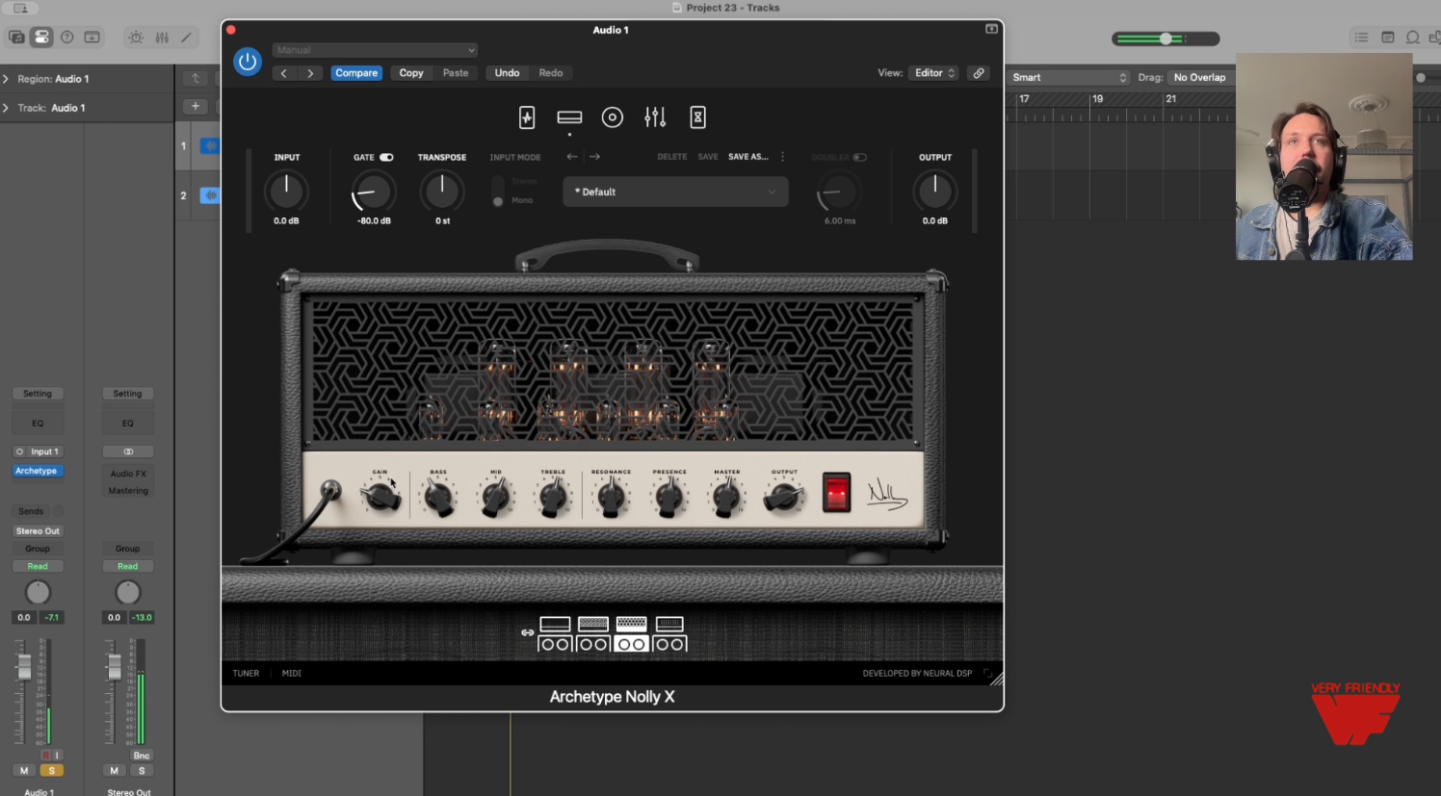Image resolution: width=1441 pixels, height=796 pixels.
Task: Open the Default preset dropdown
Action: (675, 192)
